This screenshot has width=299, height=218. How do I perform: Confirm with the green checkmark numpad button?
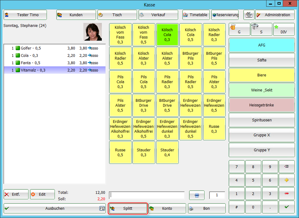286,207
